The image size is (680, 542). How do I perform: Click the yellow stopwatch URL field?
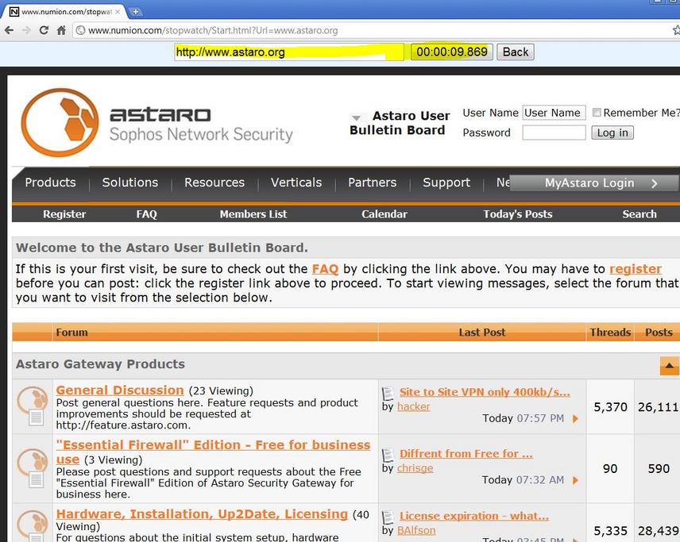[289, 52]
